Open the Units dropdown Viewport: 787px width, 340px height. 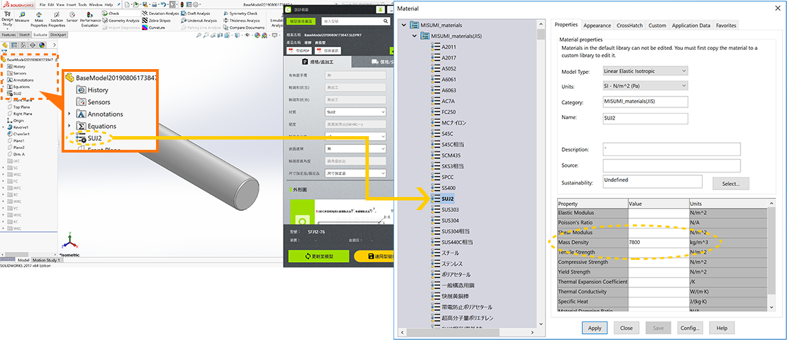645,86
